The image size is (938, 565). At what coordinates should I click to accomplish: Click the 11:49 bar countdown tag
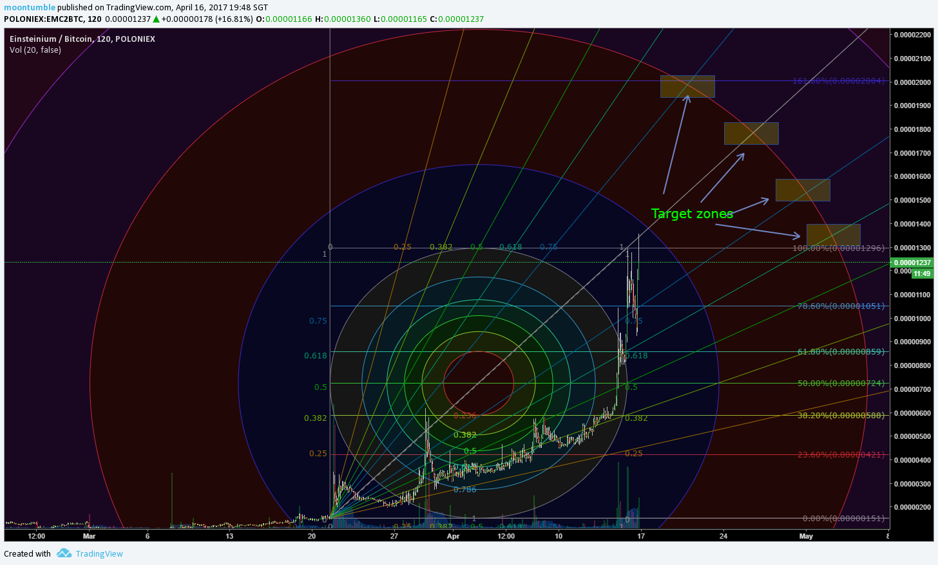[922, 273]
